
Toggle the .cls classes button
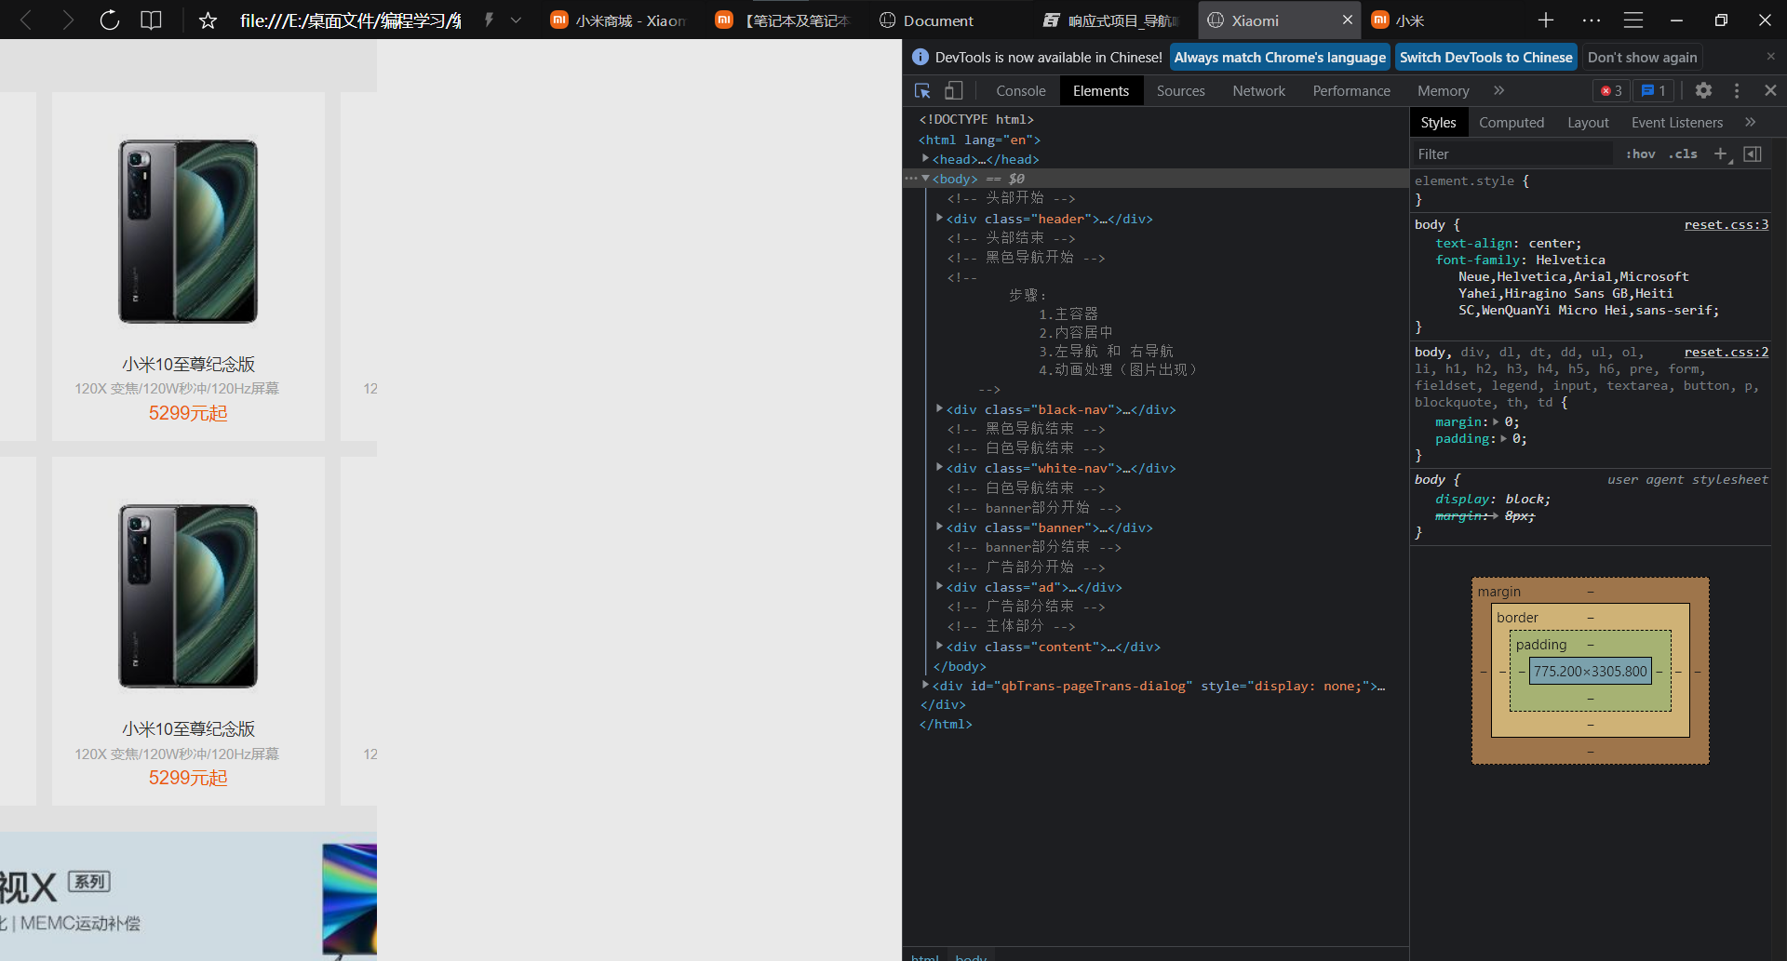coord(1683,153)
